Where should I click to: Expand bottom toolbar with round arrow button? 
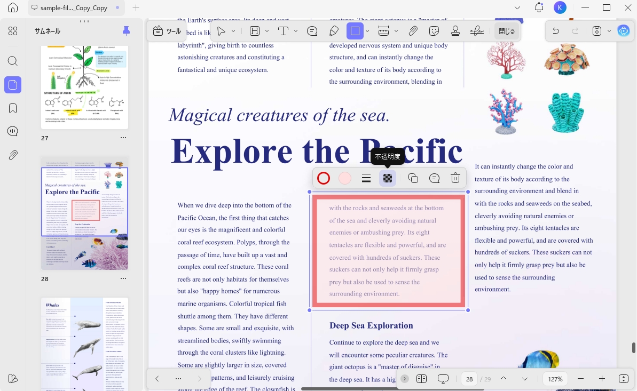click(405, 379)
